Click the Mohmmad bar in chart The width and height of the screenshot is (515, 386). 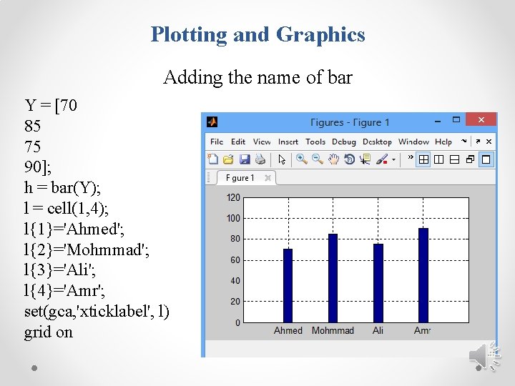point(333,278)
